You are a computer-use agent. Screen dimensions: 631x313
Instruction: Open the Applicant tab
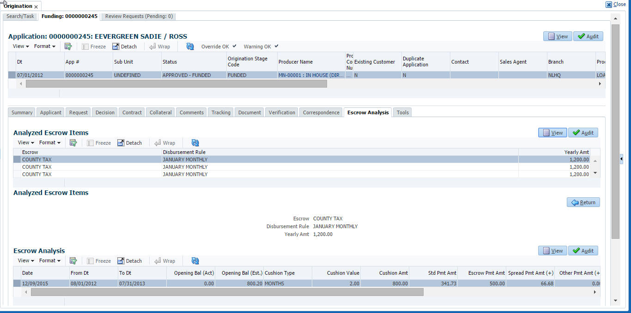coord(51,112)
